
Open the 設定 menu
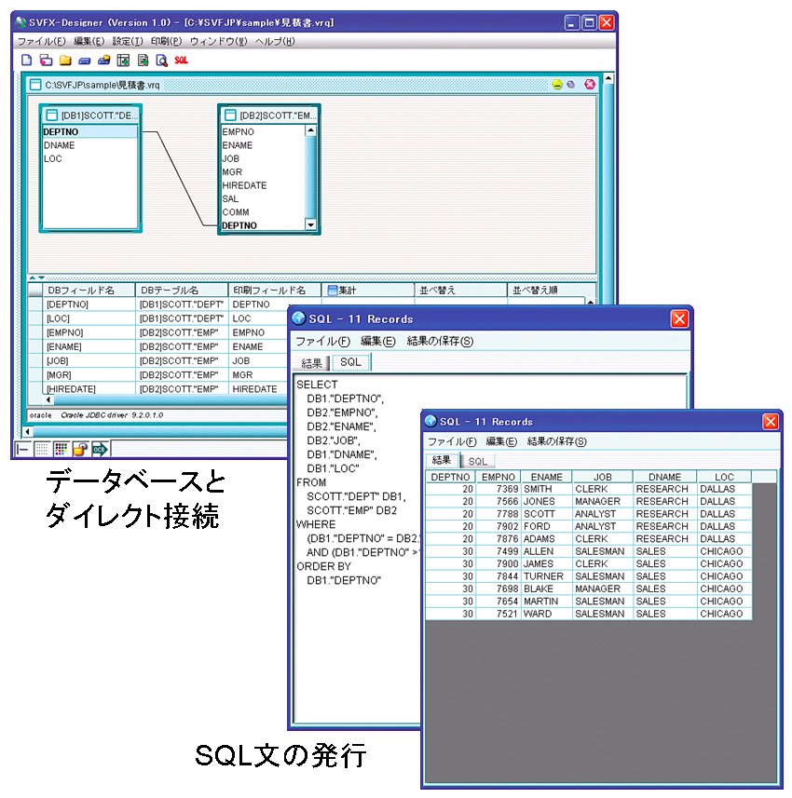coord(128,41)
